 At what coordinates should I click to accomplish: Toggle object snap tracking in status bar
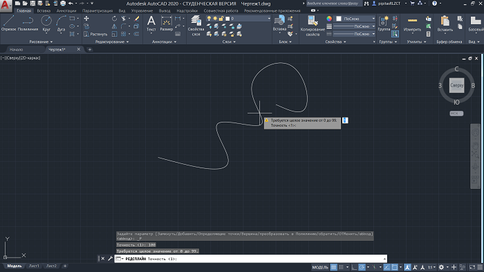(x=387, y=267)
